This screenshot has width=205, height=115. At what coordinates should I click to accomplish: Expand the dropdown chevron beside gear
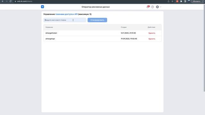[160, 7]
